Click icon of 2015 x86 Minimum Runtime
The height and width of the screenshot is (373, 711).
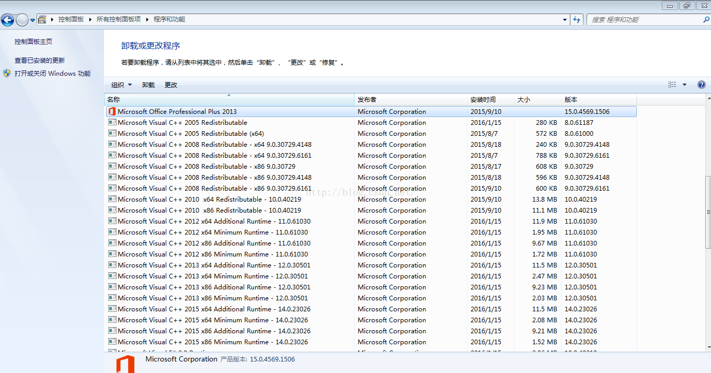pos(112,342)
